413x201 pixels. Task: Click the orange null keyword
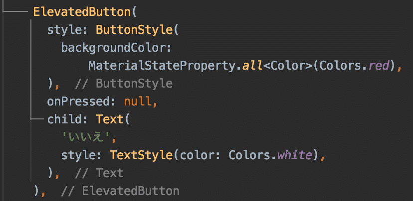[x=140, y=102]
